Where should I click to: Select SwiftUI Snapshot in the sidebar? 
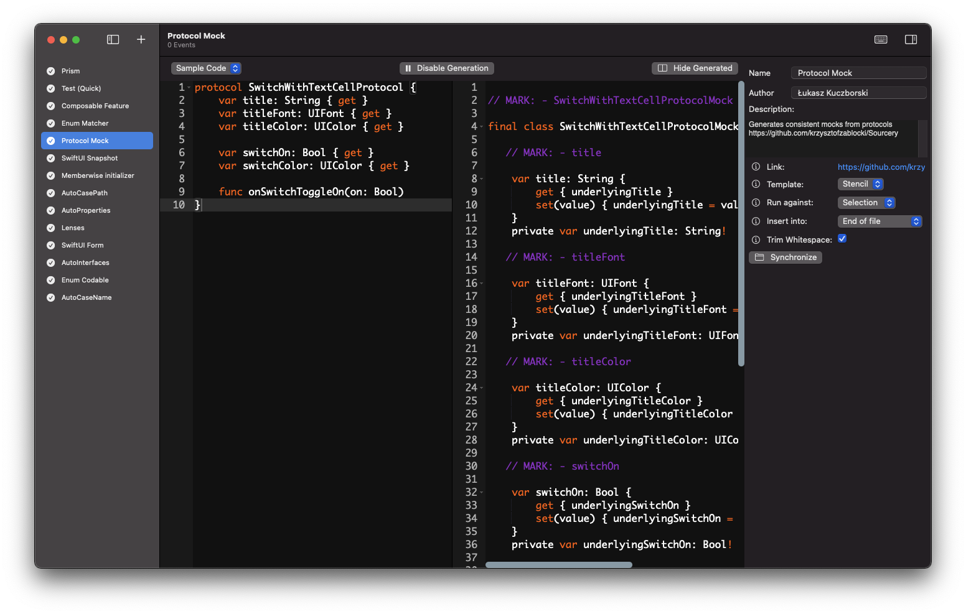[90, 158]
